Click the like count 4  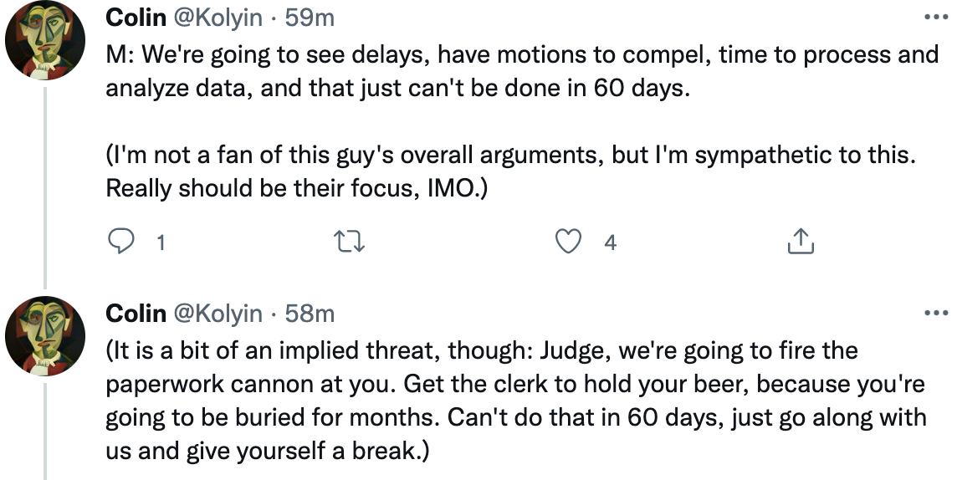611,243
